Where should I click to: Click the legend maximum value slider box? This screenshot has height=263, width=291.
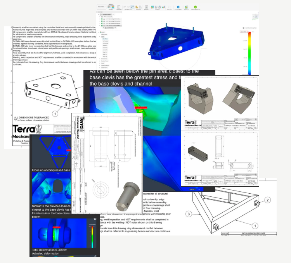point(244,32)
